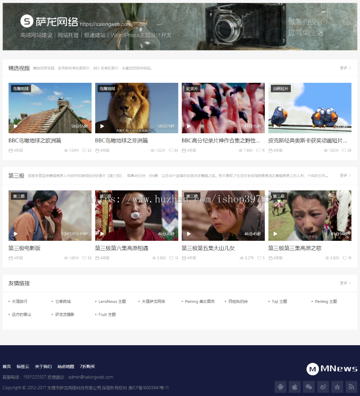Viewport: 360px width, 396px height.
Task: Open 关于我们 in footer menu
Action: coord(43,366)
